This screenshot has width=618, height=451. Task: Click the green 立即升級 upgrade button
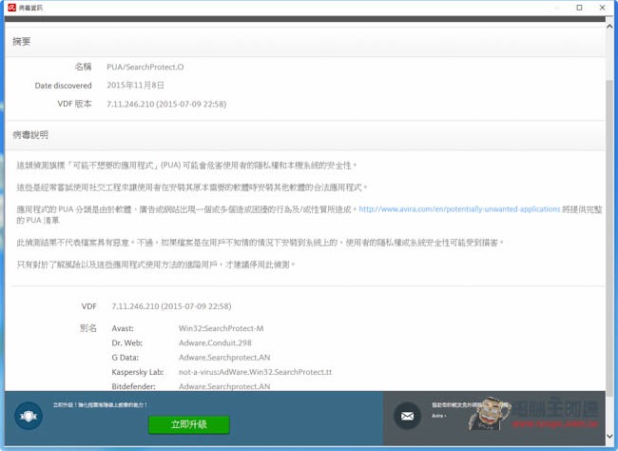189,424
